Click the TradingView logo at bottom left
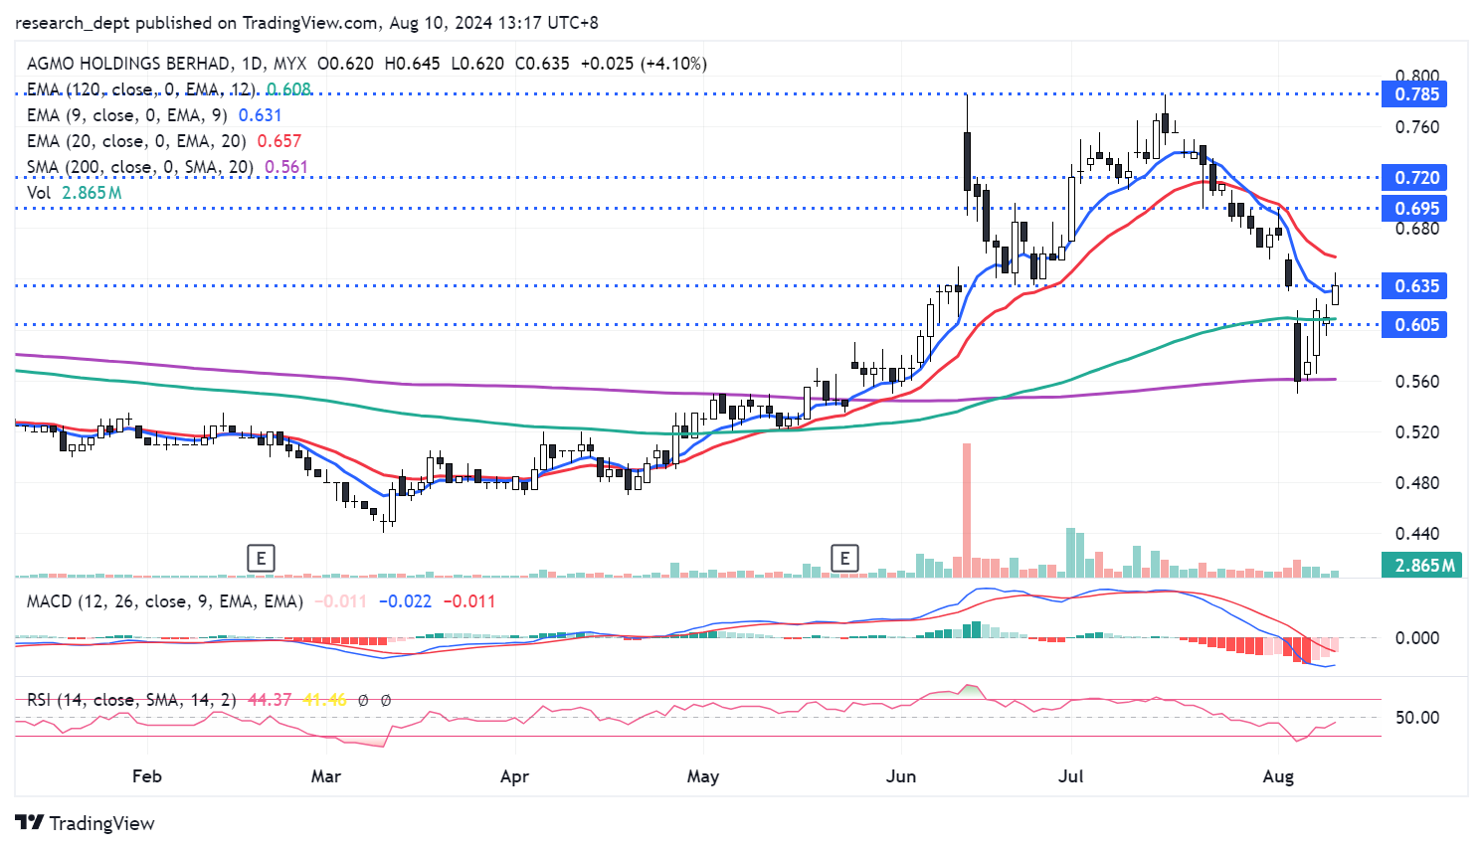This screenshot has width=1483, height=849. [x=86, y=823]
